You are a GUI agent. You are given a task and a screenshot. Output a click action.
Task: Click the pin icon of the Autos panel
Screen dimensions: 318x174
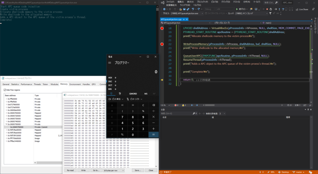coord(308,110)
